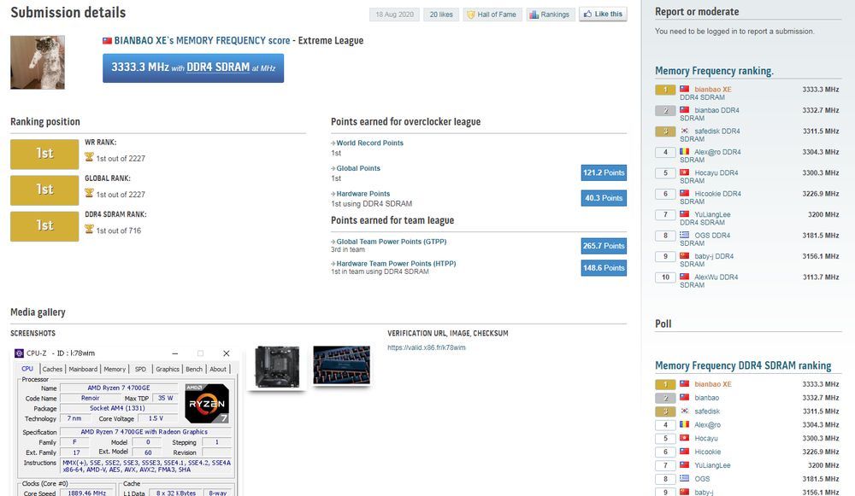This screenshot has height=496, width=855.
Task: Click the Memory Frequency ranking heading
Action: (714, 71)
